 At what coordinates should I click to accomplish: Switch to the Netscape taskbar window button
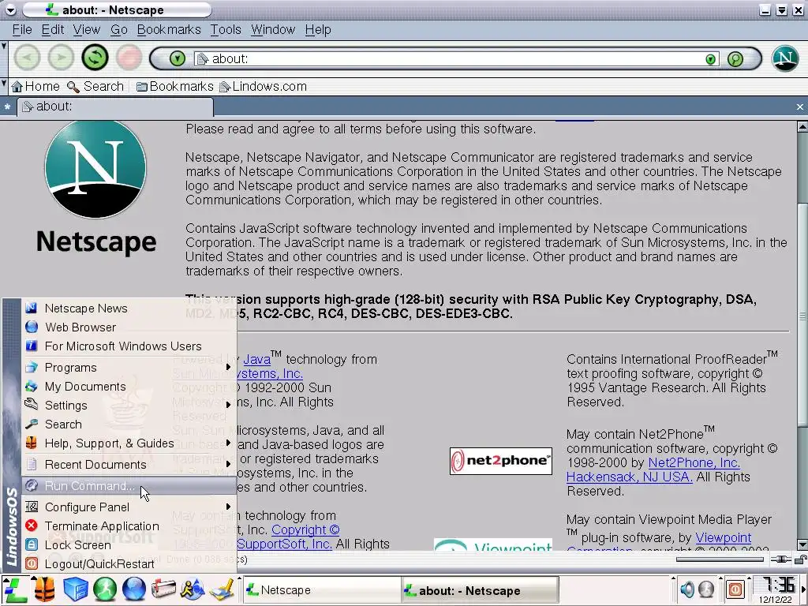(322, 590)
